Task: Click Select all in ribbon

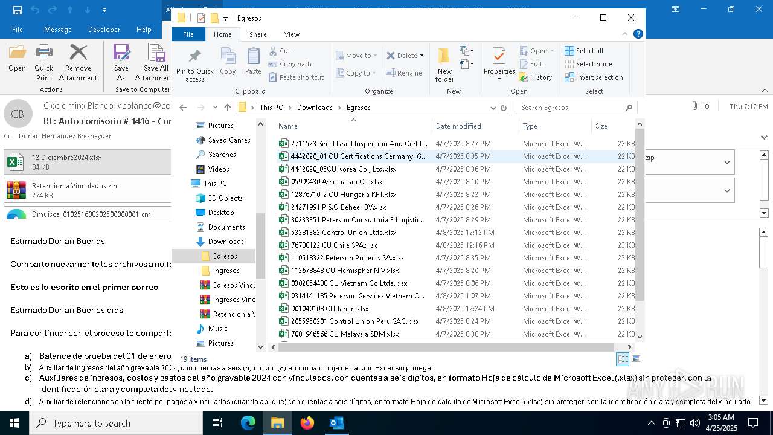Action: (584, 51)
